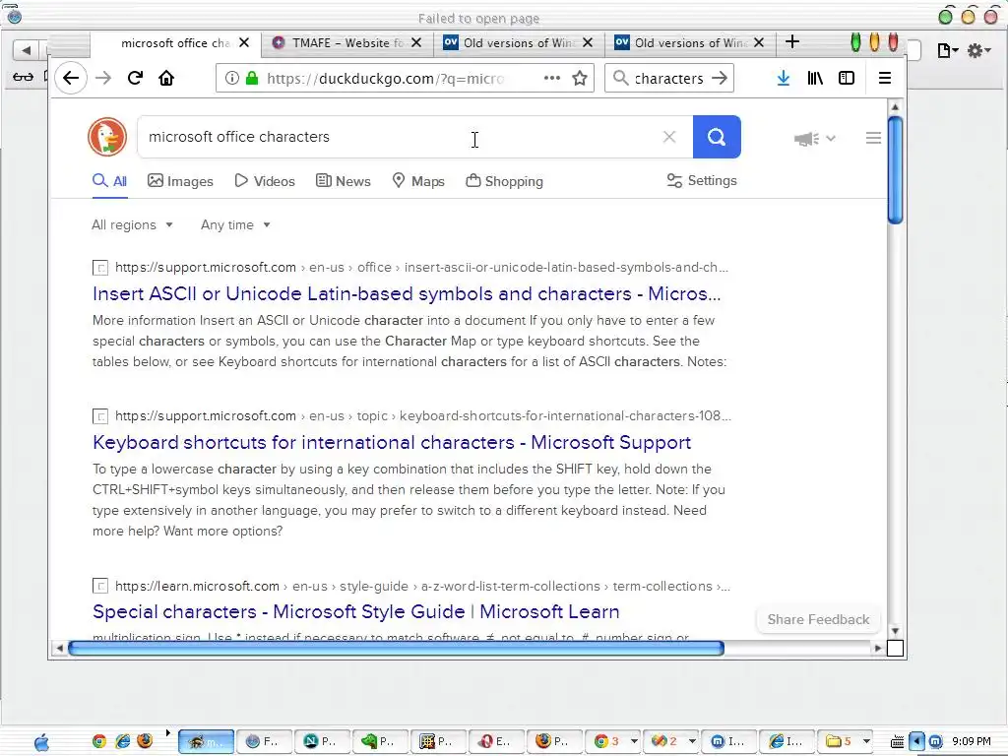This screenshot has height=756, width=1008.
Task: Click the back button of background window
Action: [x=26, y=49]
